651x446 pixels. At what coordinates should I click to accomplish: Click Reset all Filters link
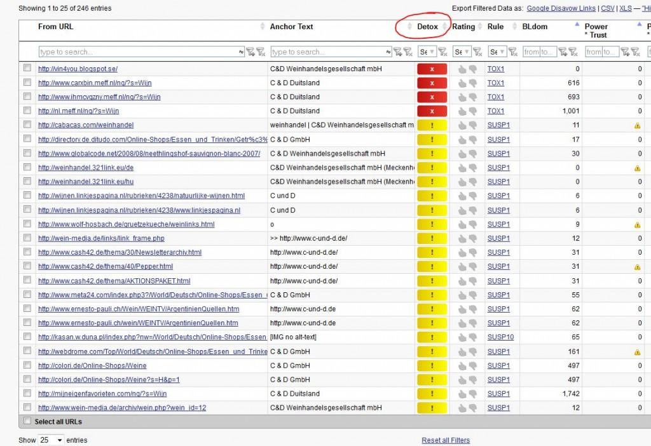tap(446, 440)
